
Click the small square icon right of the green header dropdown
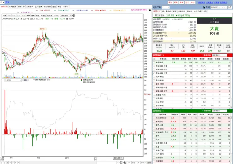pos(228,111)
